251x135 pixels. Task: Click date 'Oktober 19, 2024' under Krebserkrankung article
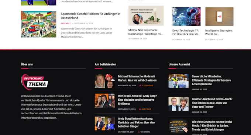(126, 132)
